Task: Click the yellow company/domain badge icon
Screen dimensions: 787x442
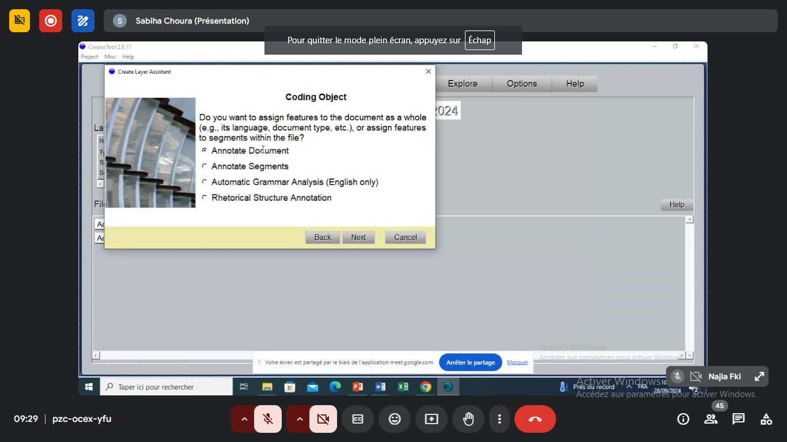Action: pyautogui.click(x=20, y=21)
